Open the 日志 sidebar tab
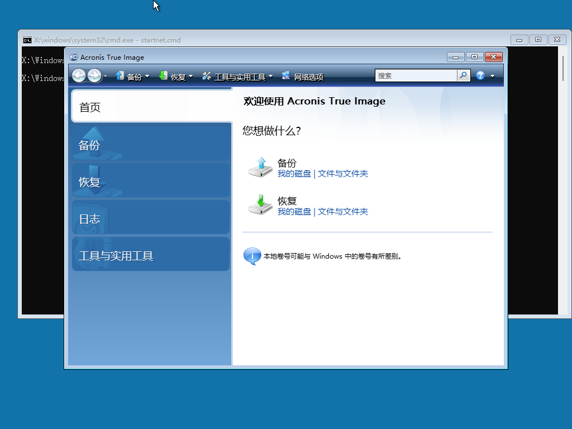Screen dimensions: 572x429 [151, 217]
